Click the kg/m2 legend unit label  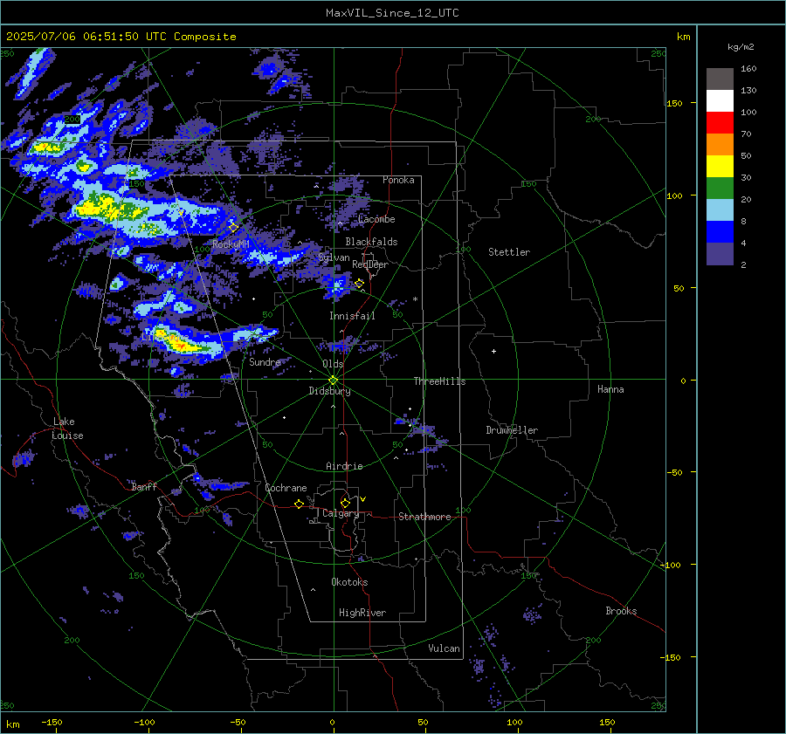tap(741, 47)
